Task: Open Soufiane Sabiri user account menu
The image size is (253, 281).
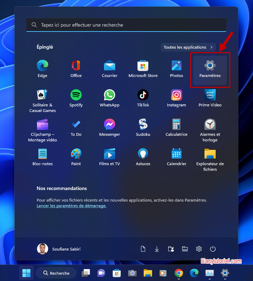Action: [x=59, y=249]
